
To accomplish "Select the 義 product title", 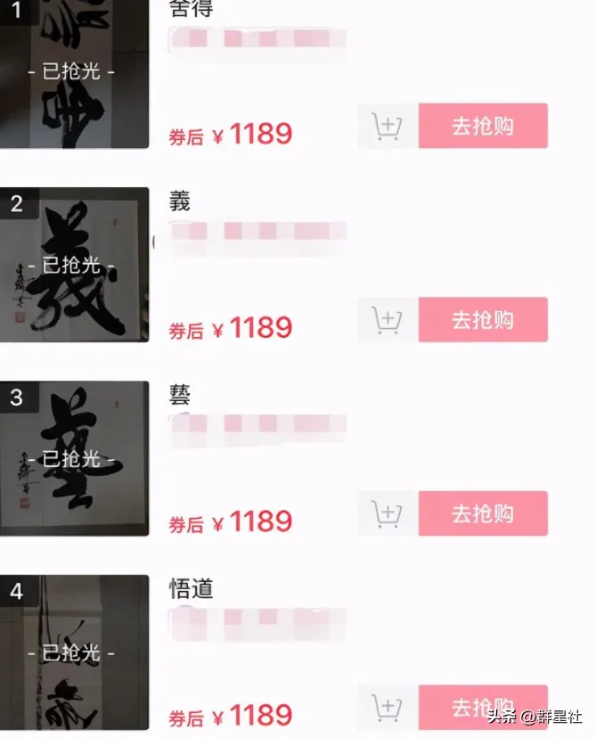I will point(180,201).
